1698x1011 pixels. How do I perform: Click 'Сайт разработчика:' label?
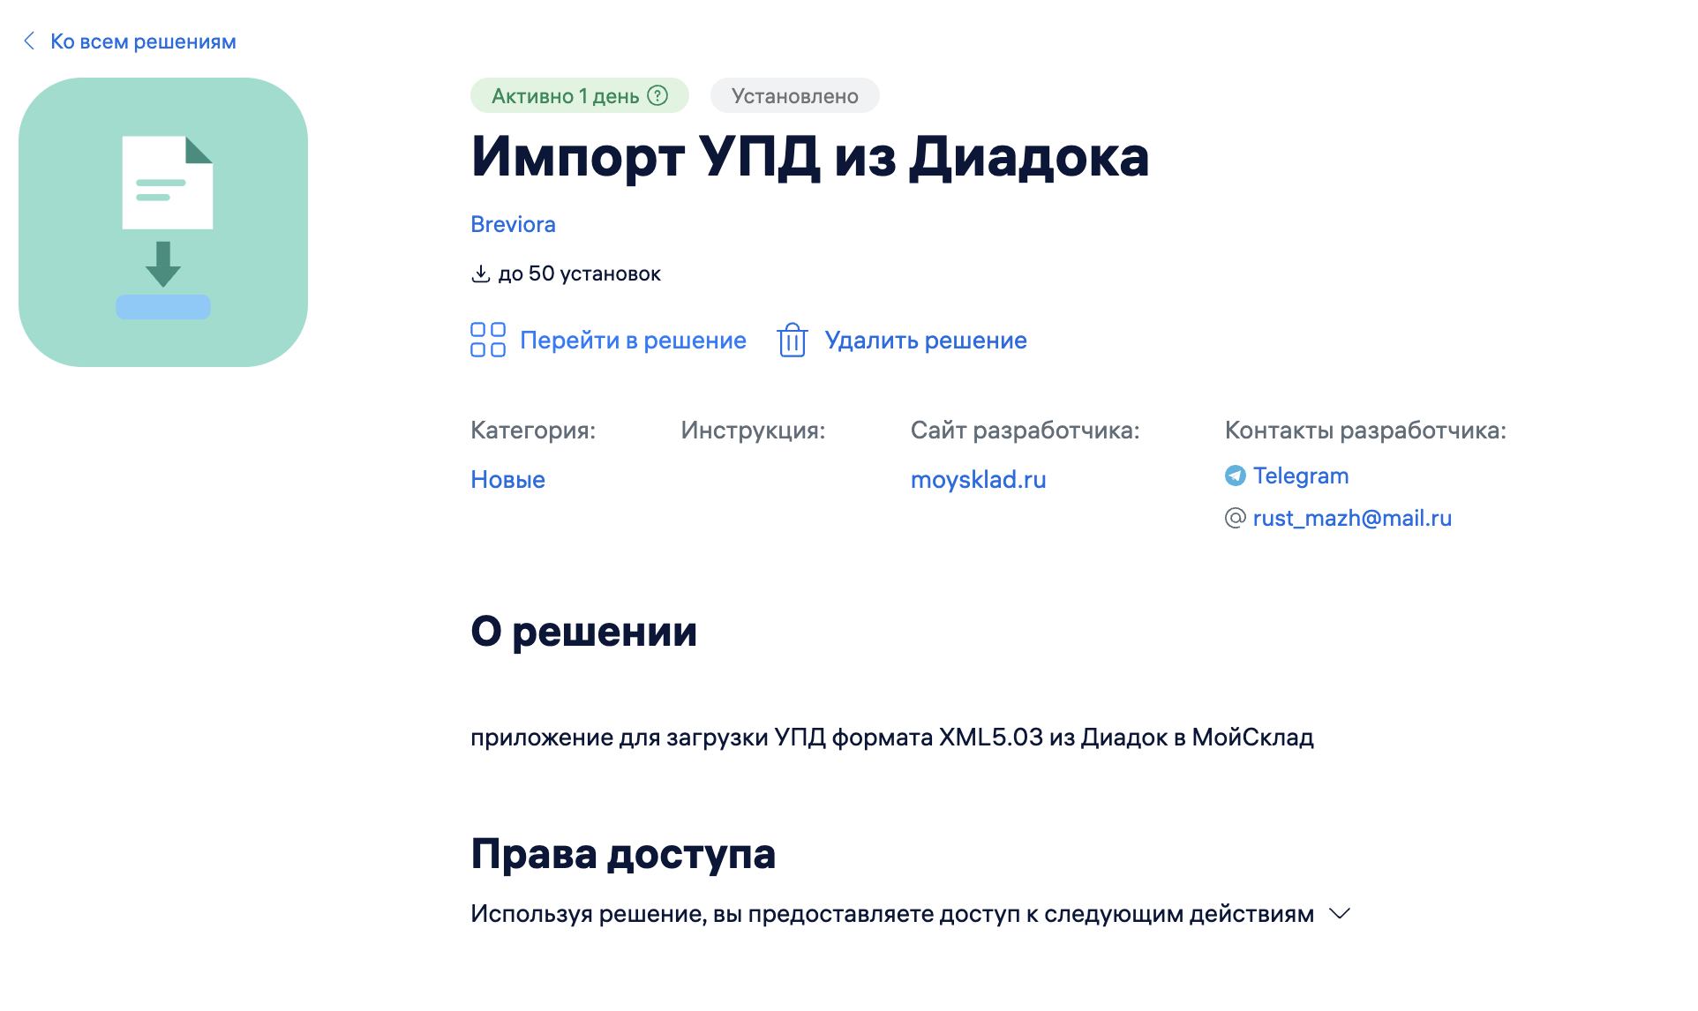[1025, 431]
